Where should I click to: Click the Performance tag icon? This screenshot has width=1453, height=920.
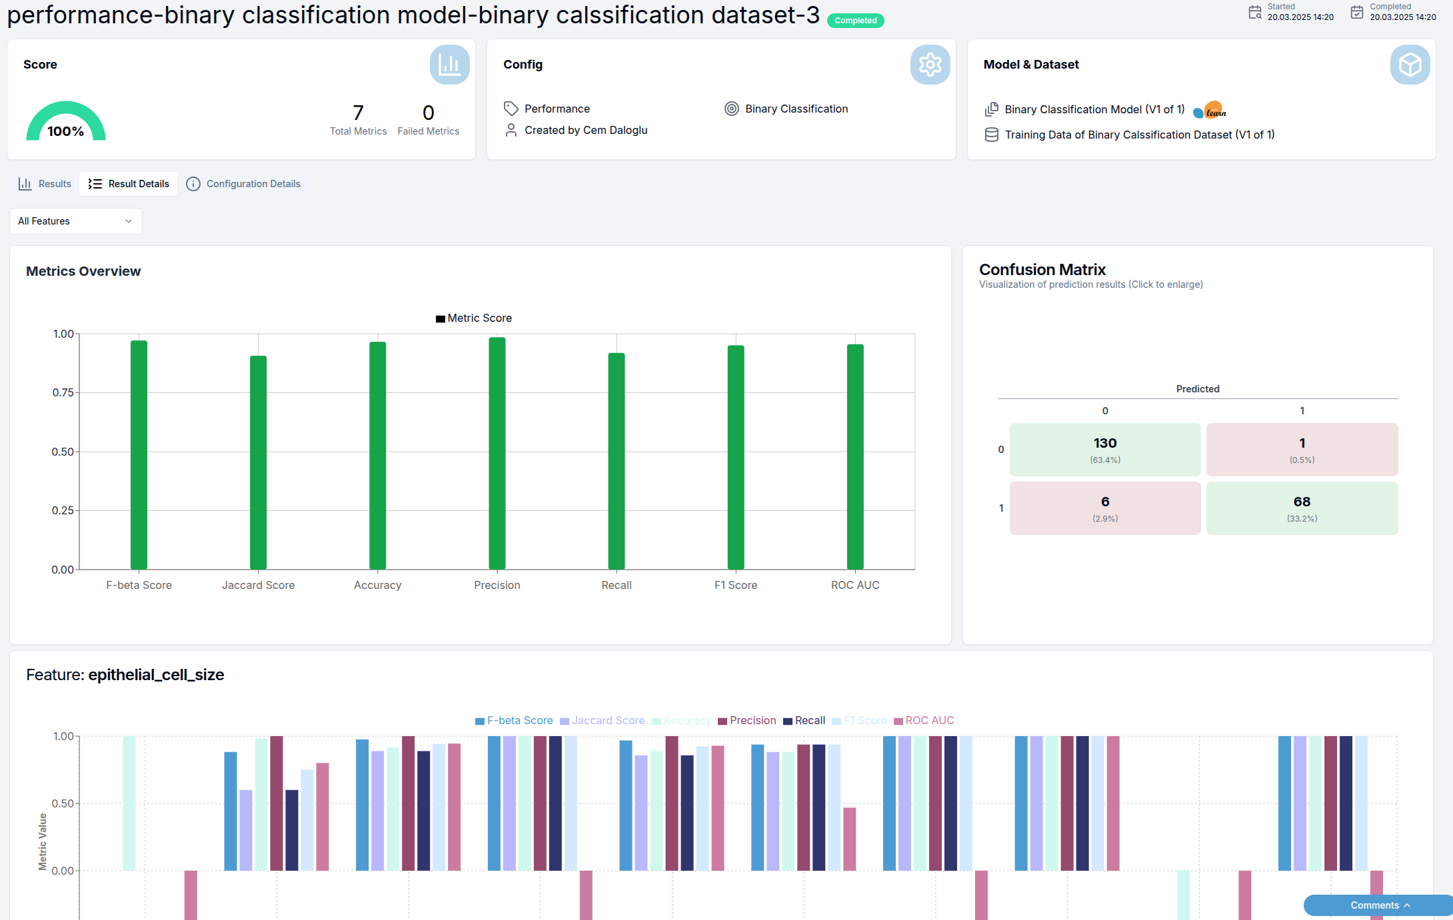tap(511, 109)
